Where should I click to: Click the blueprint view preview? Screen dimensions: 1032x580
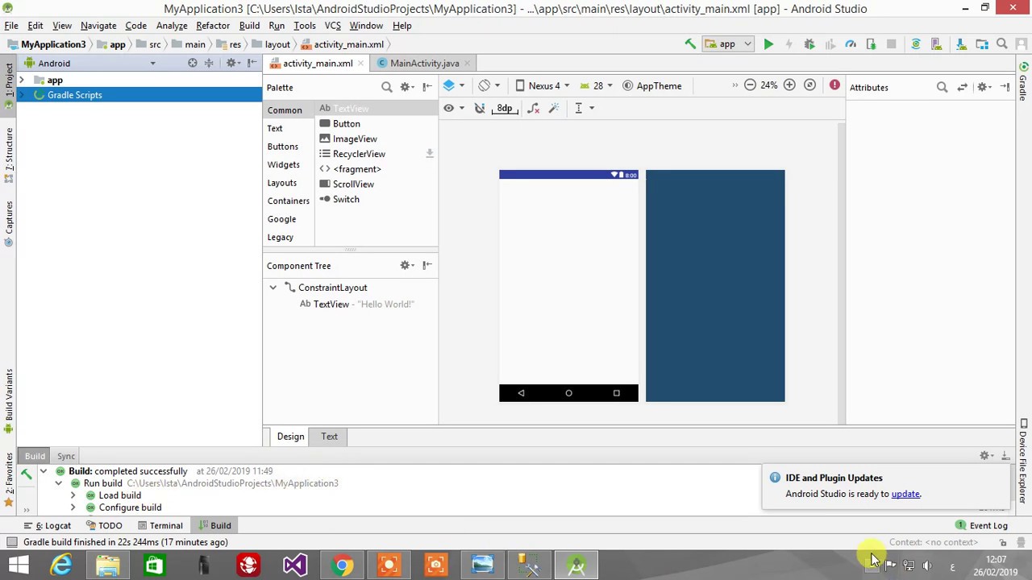tap(715, 285)
